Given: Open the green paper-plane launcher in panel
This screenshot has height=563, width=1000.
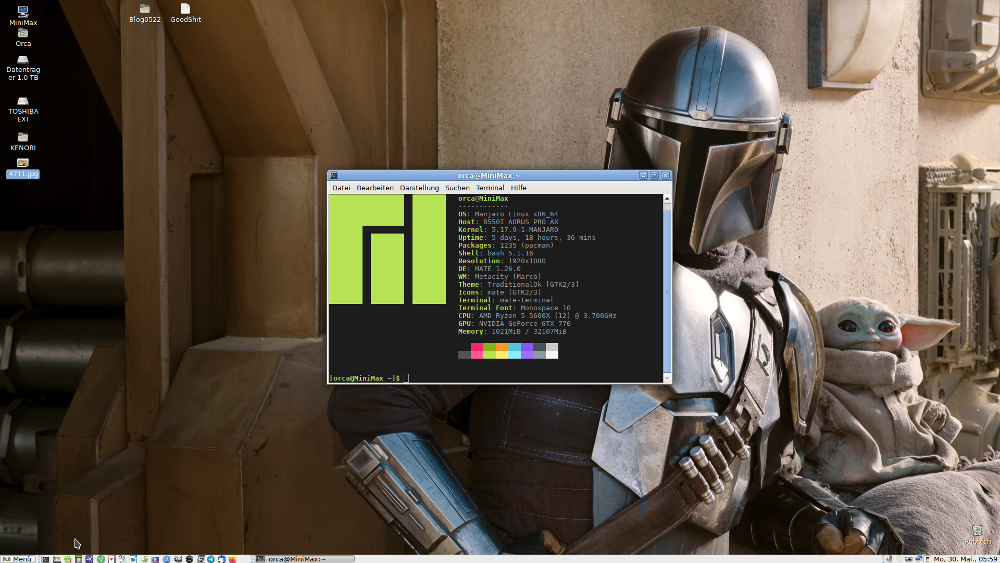Looking at the screenshot, I should pos(101,559).
